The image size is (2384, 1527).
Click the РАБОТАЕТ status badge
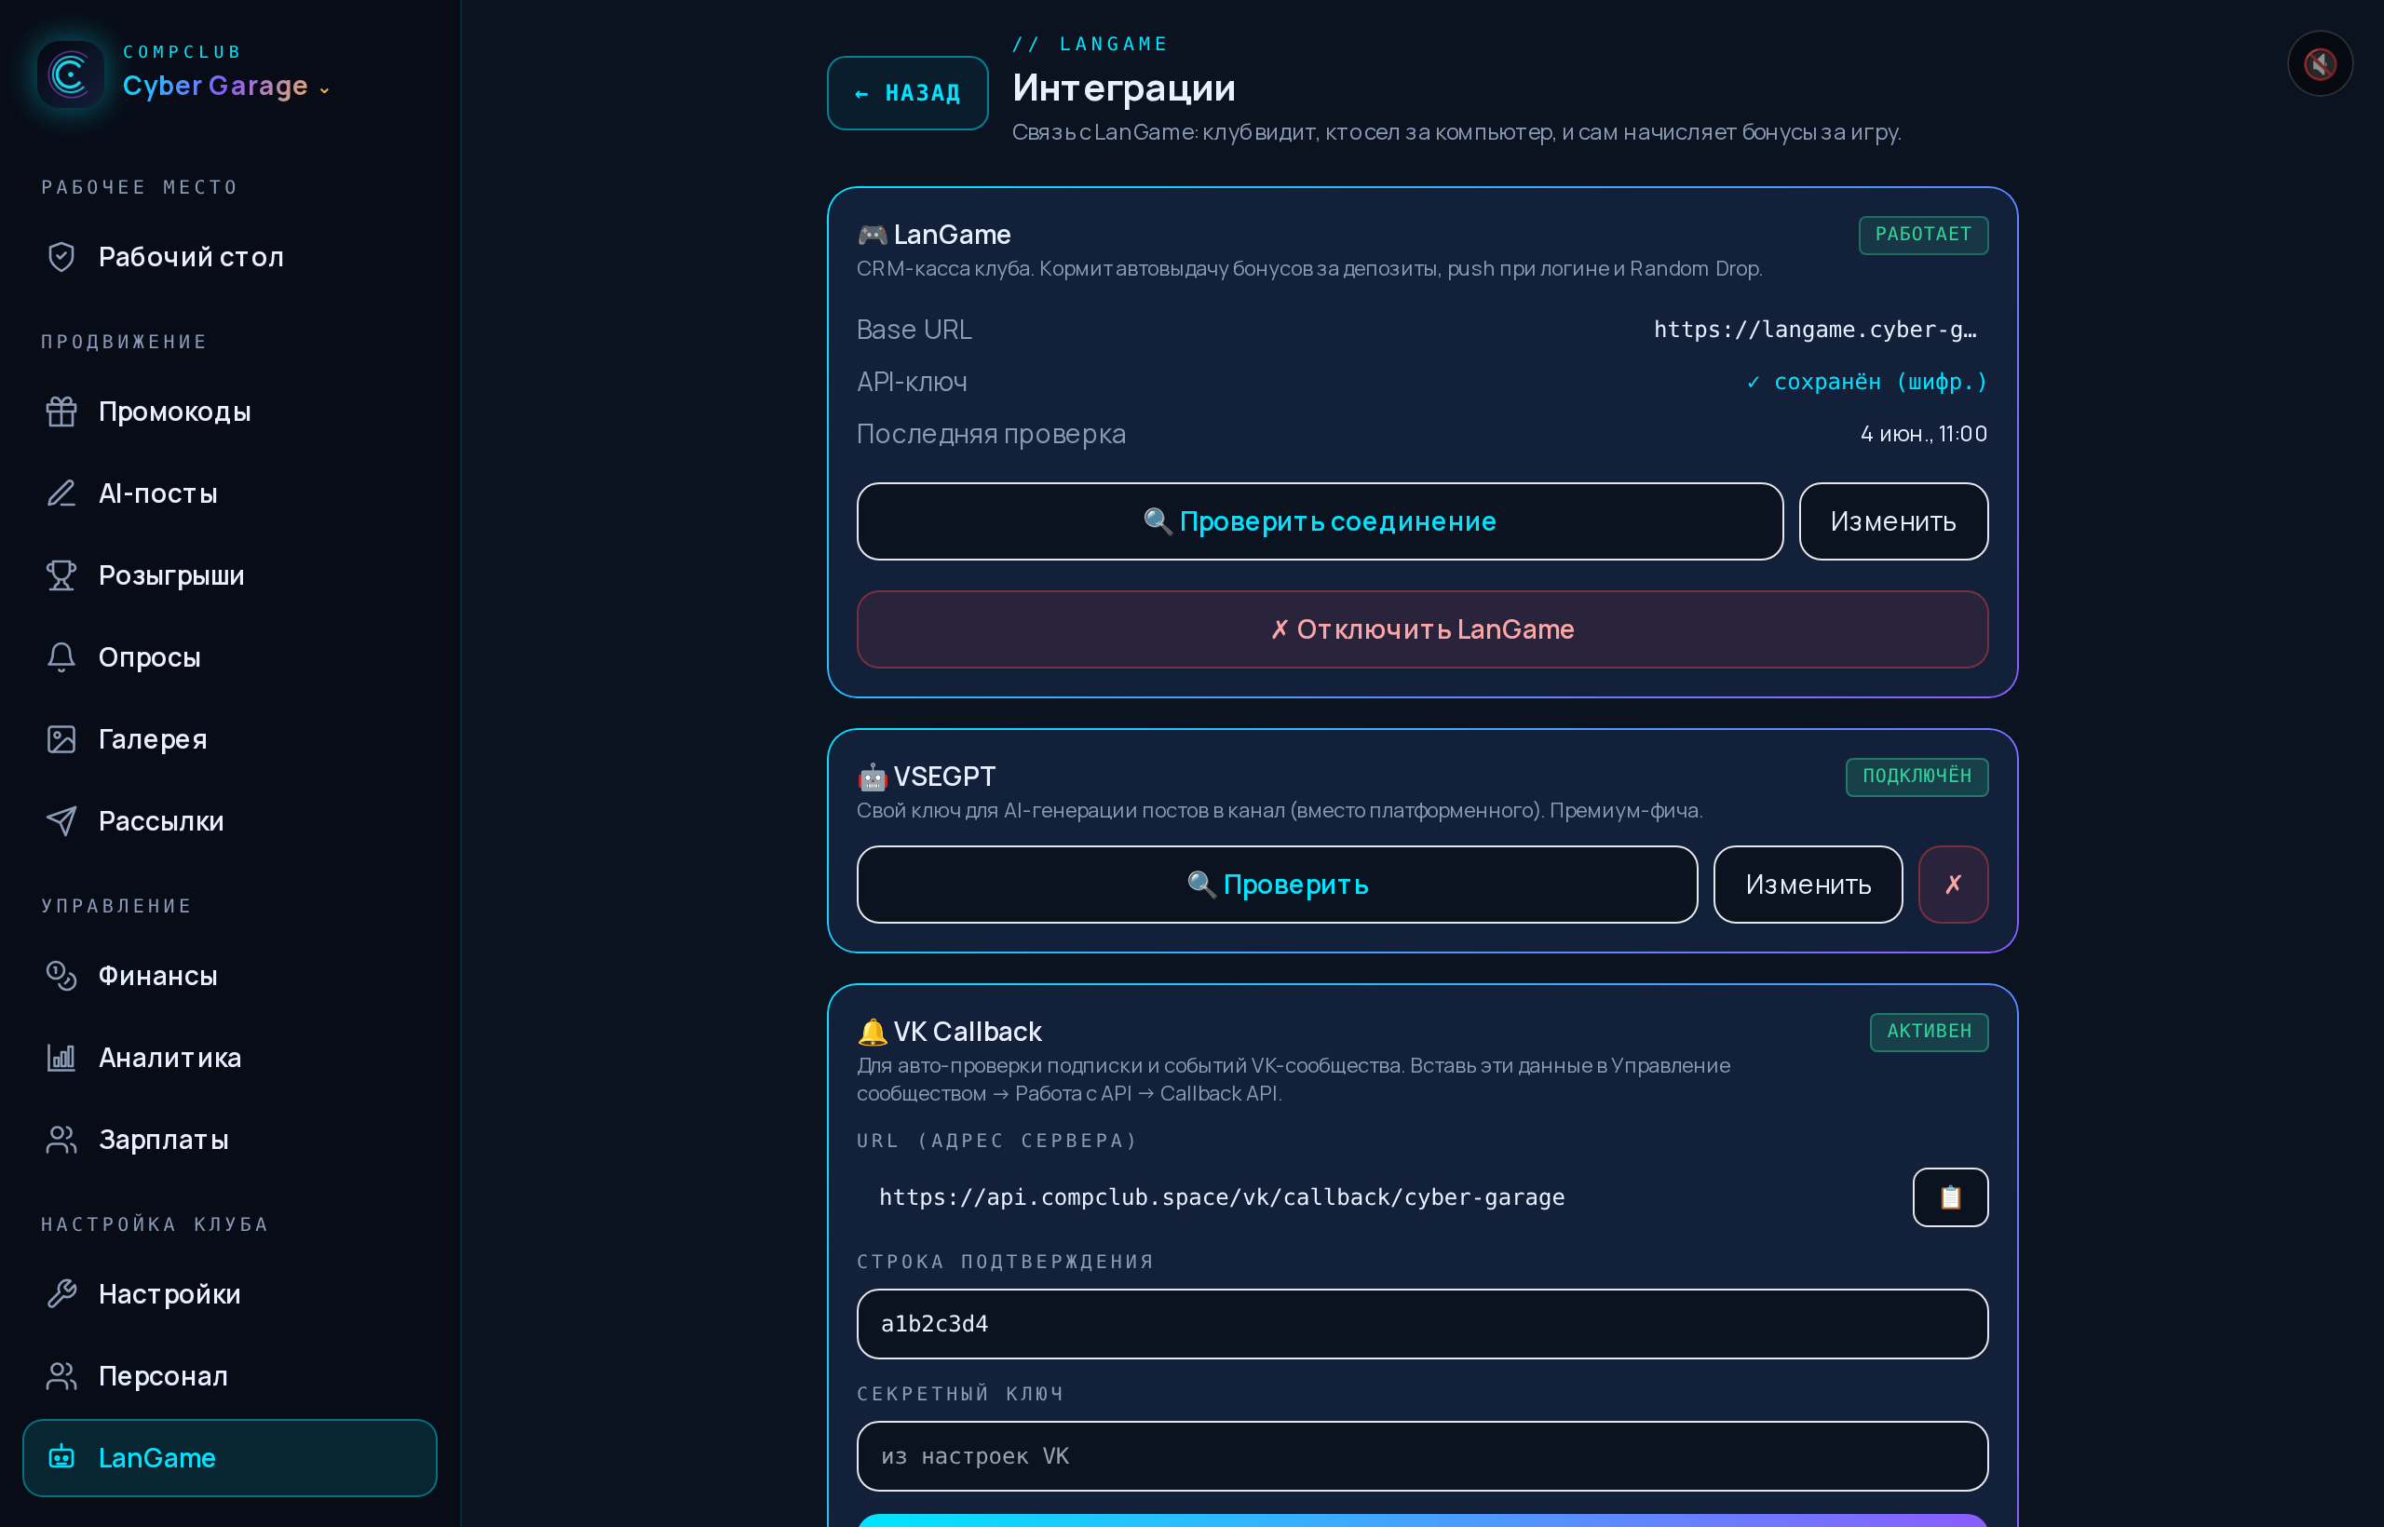pyautogui.click(x=1923, y=235)
